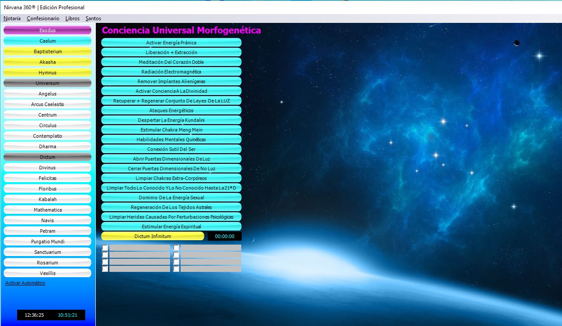
Task: Select the Circulus sidebar button
Action: point(47,125)
